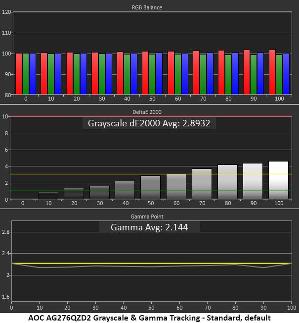Click the DeltaE bar at 90
Viewport: 299px width, 323px height.
253,181
